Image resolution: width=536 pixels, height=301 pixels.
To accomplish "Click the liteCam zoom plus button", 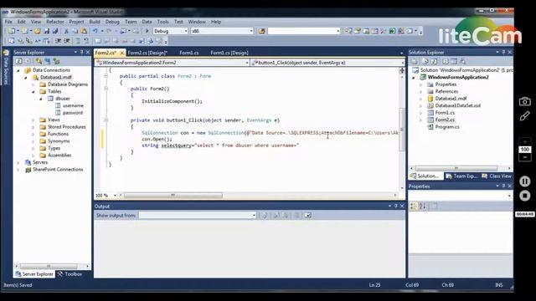I will (525, 141).
